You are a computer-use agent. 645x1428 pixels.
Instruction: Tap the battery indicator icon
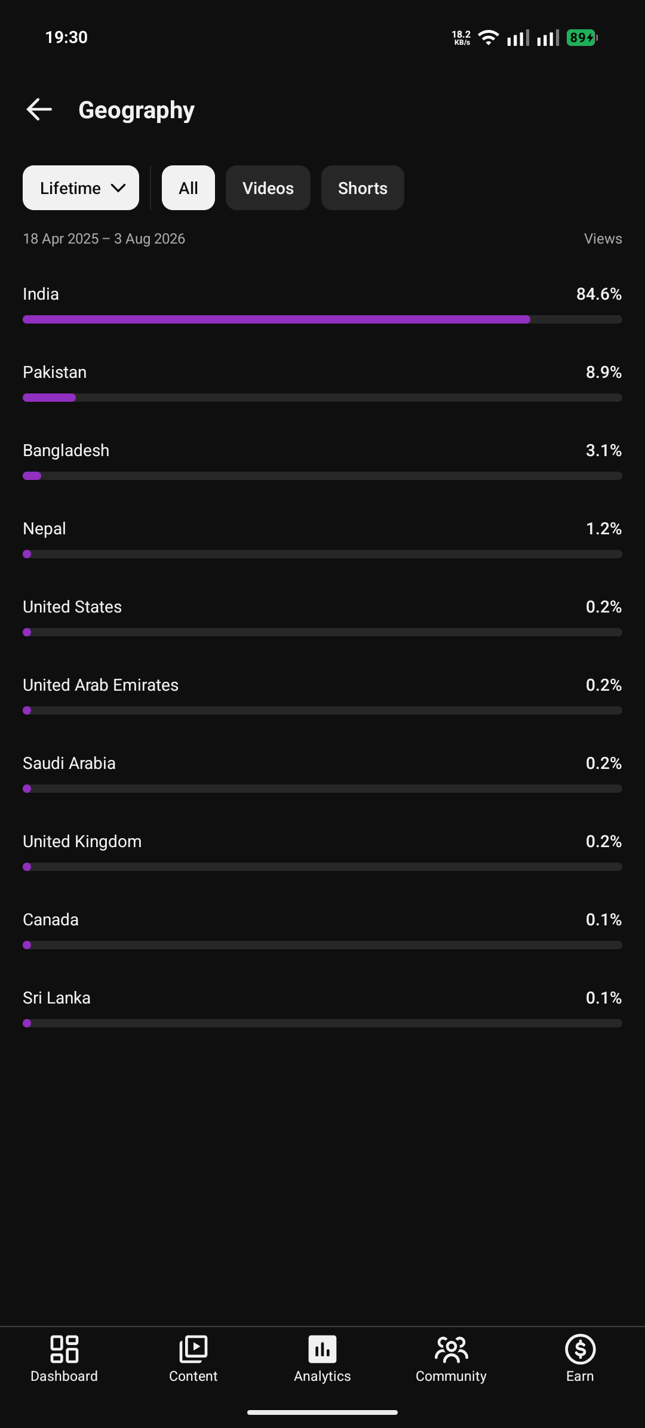point(582,38)
